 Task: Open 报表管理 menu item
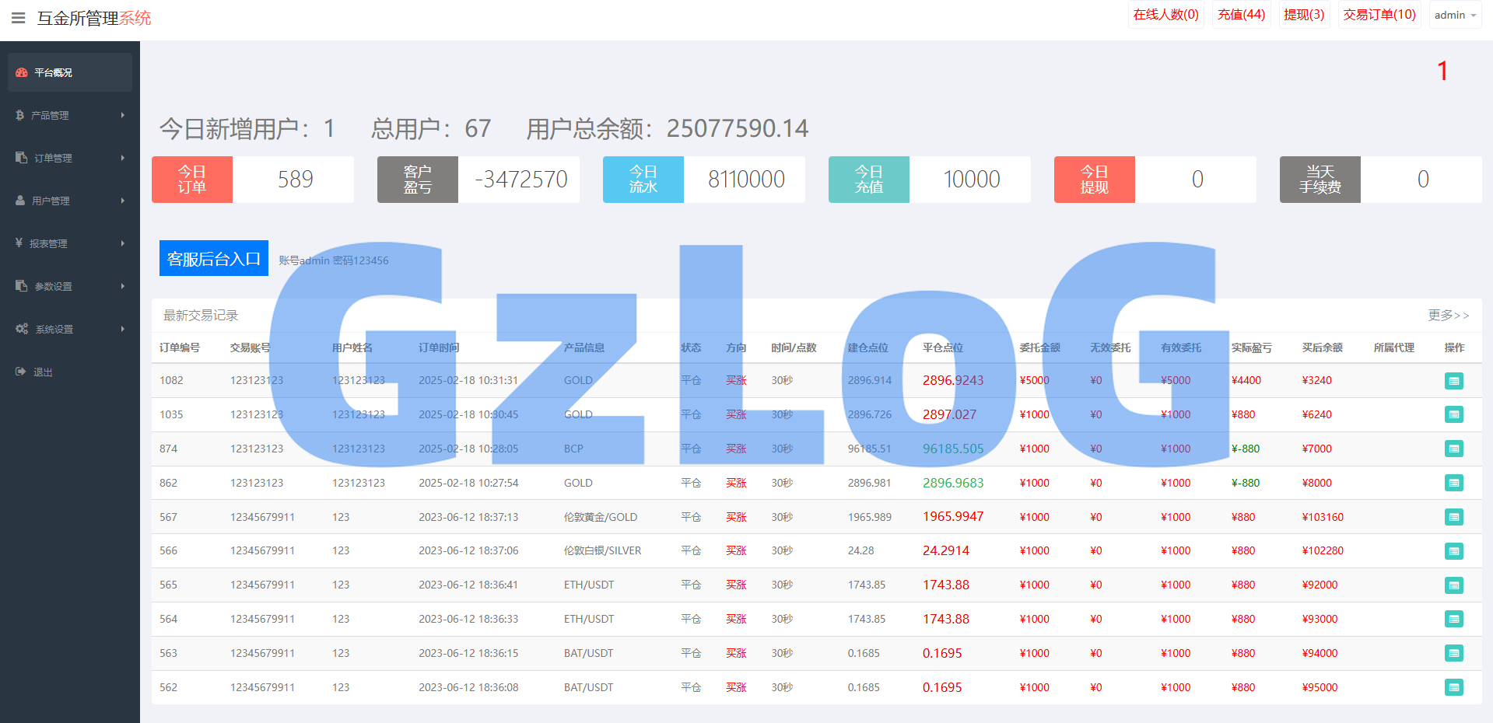48,243
